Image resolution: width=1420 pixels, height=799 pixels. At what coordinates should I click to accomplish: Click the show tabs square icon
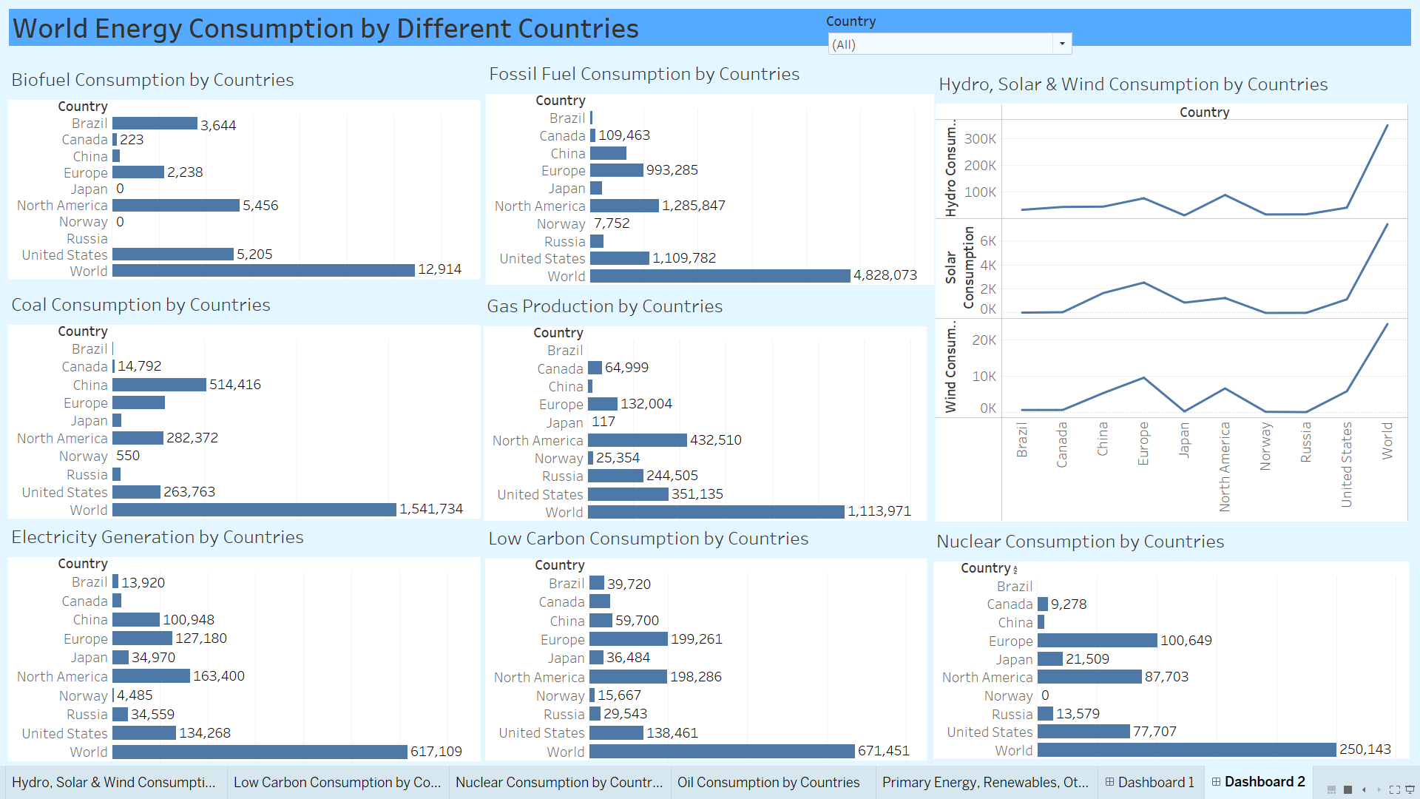point(1348,789)
